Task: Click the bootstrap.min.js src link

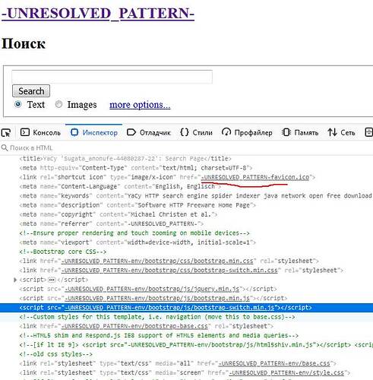Action: point(157,298)
